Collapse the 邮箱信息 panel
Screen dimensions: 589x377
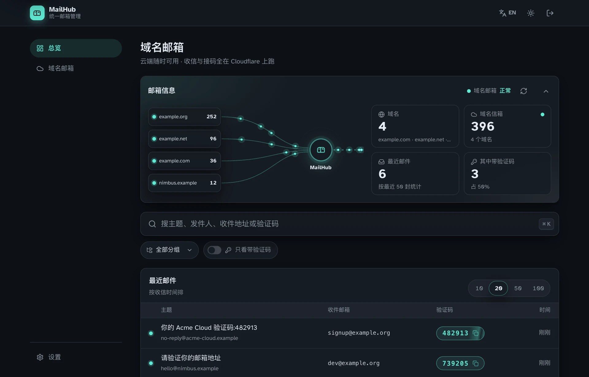546,91
